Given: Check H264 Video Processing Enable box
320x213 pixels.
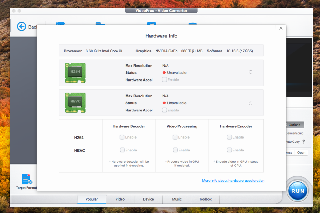Looking at the screenshot, I should coord(175,137).
